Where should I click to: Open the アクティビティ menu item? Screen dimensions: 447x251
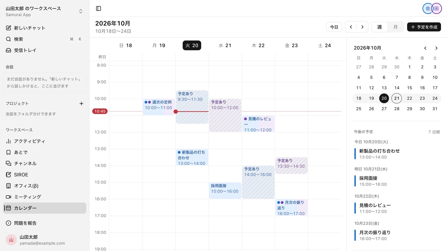pos(45,141)
